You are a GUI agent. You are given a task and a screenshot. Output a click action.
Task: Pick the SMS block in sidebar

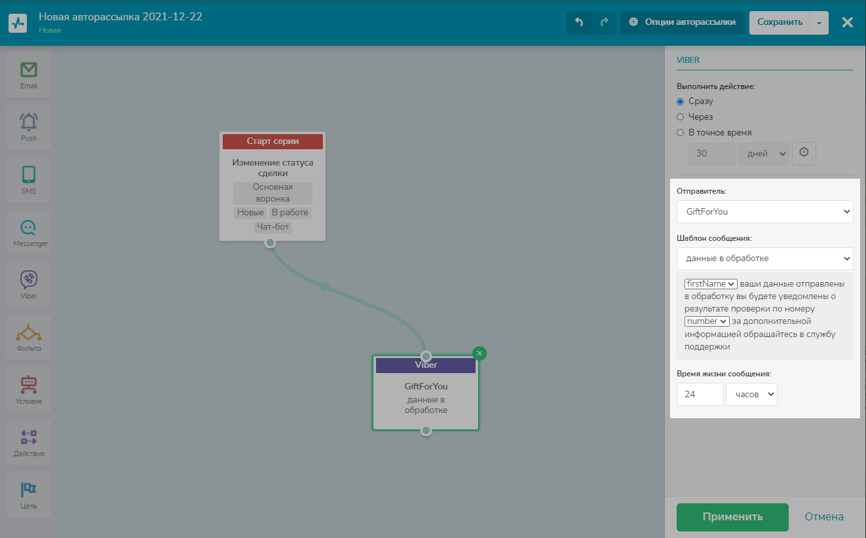tap(29, 179)
